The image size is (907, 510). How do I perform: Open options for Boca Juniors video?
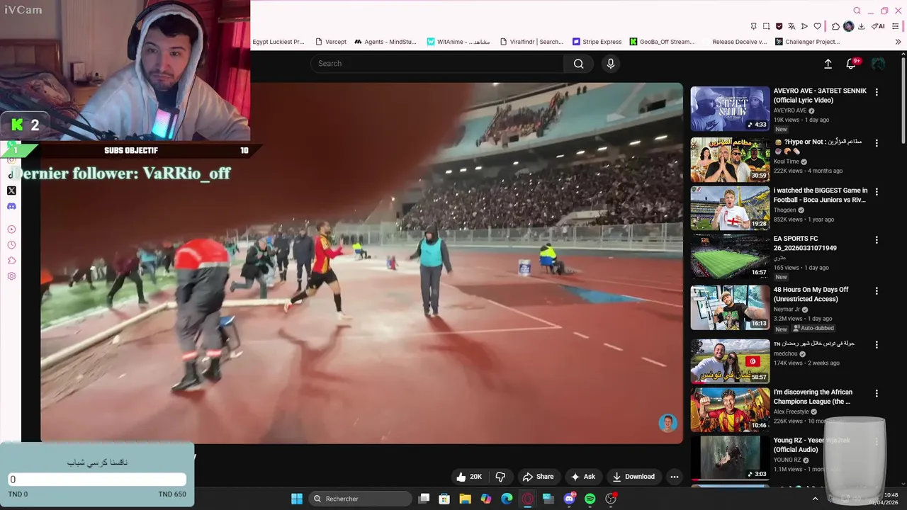click(x=877, y=192)
